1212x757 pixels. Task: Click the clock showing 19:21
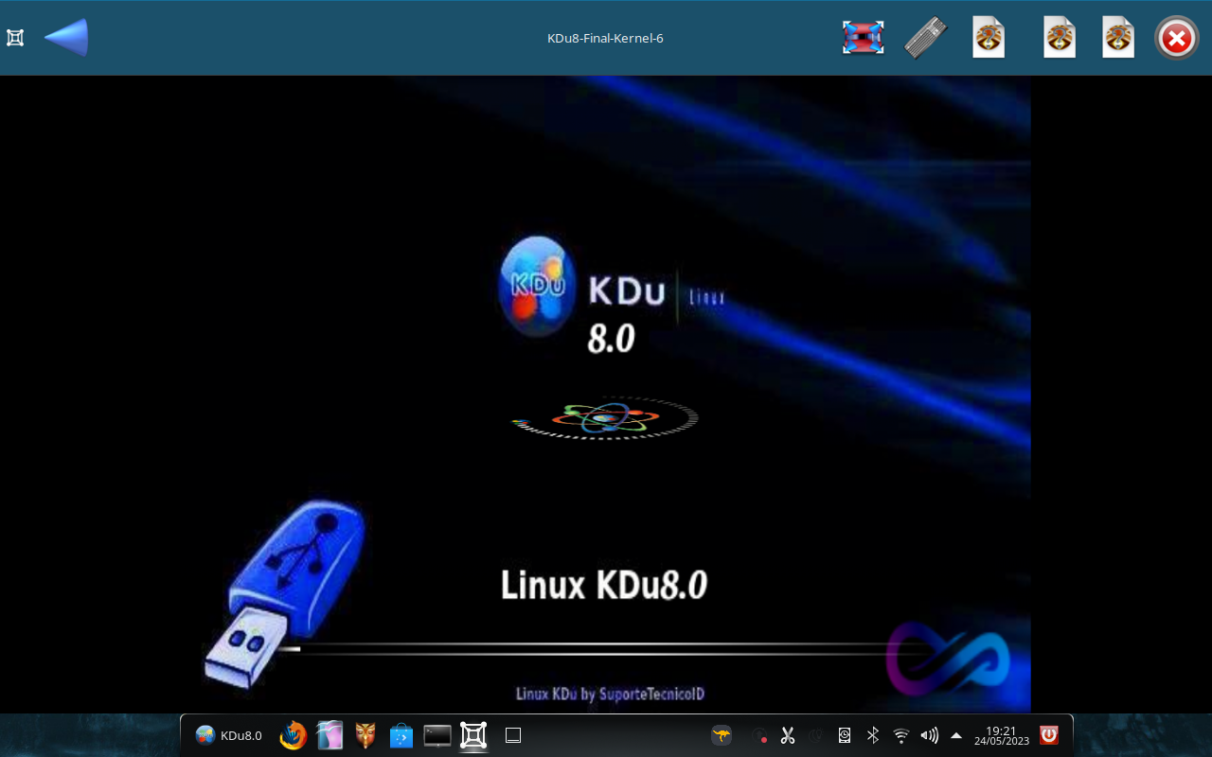[x=1001, y=735]
